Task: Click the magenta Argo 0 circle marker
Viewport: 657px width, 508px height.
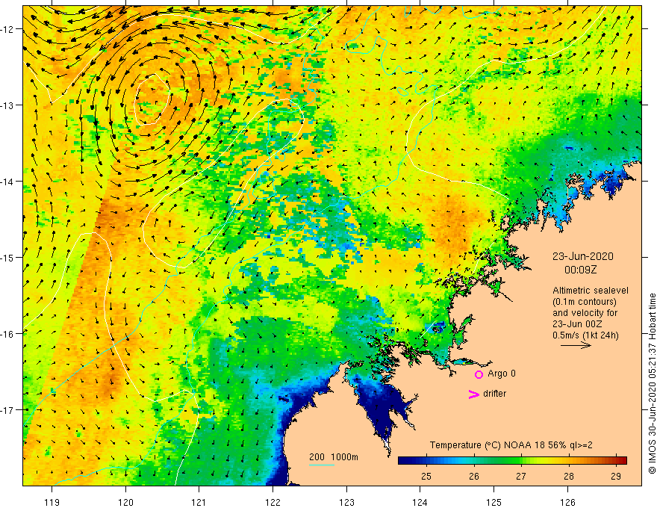Action: [x=479, y=374]
